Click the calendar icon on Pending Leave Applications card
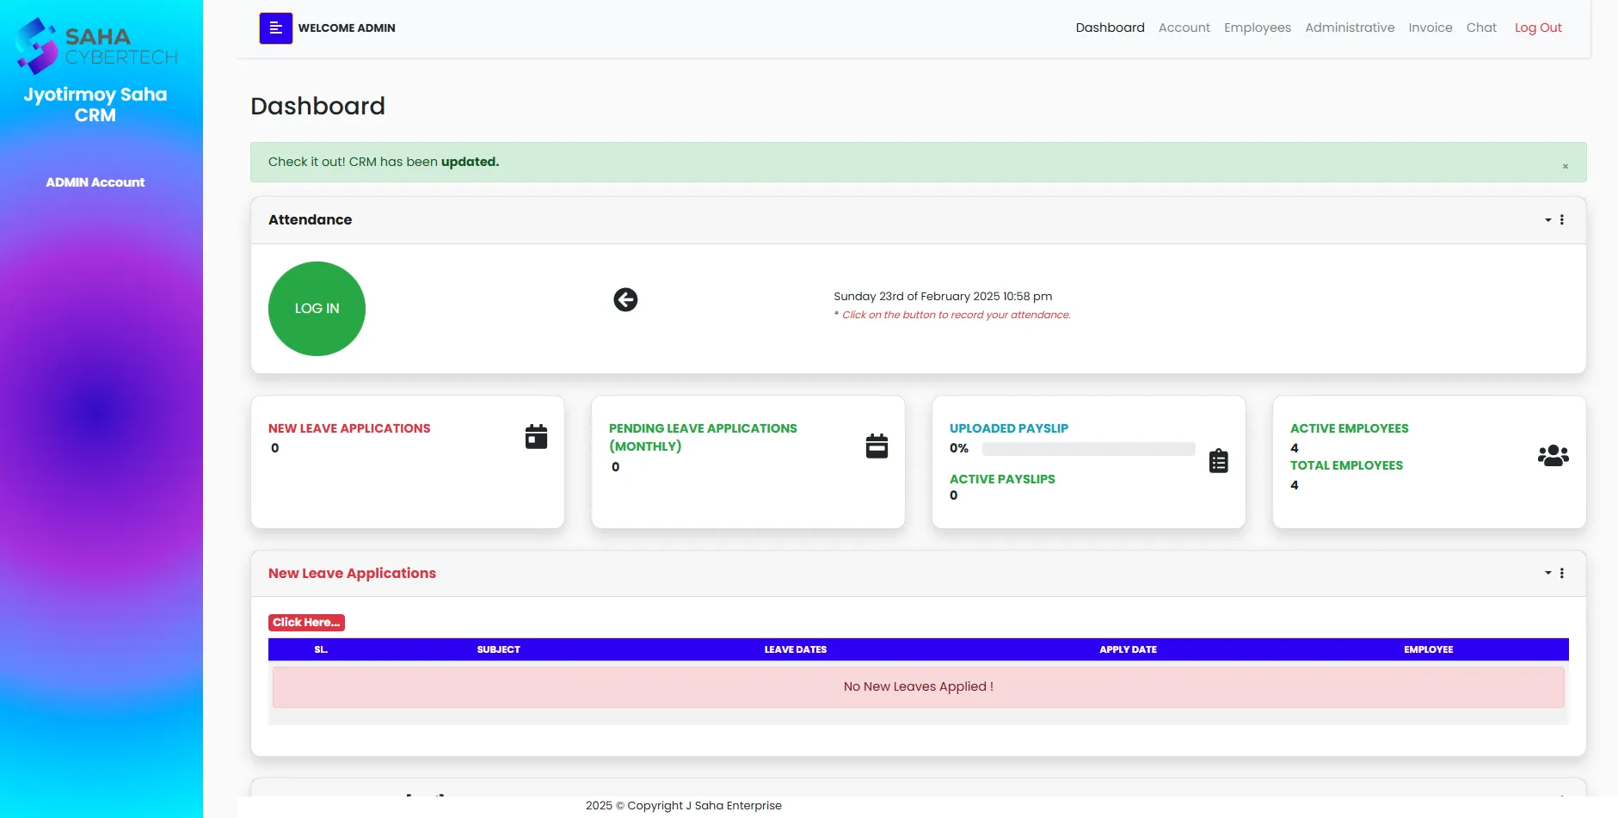This screenshot has height=818, width=1618. coord(876,446)
